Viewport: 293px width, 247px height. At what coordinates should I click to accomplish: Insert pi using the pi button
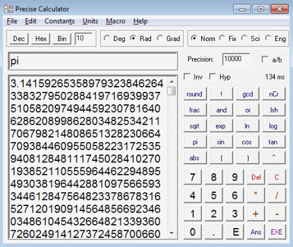(195, 142)
